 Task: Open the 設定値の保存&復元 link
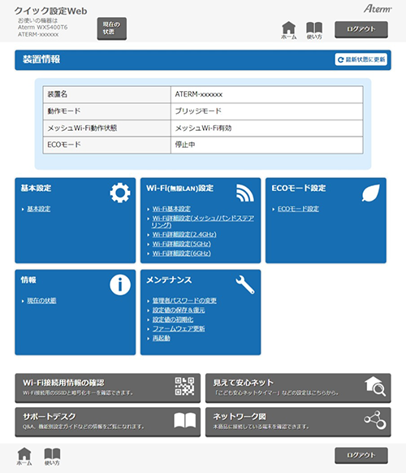[x=179, y=310]
